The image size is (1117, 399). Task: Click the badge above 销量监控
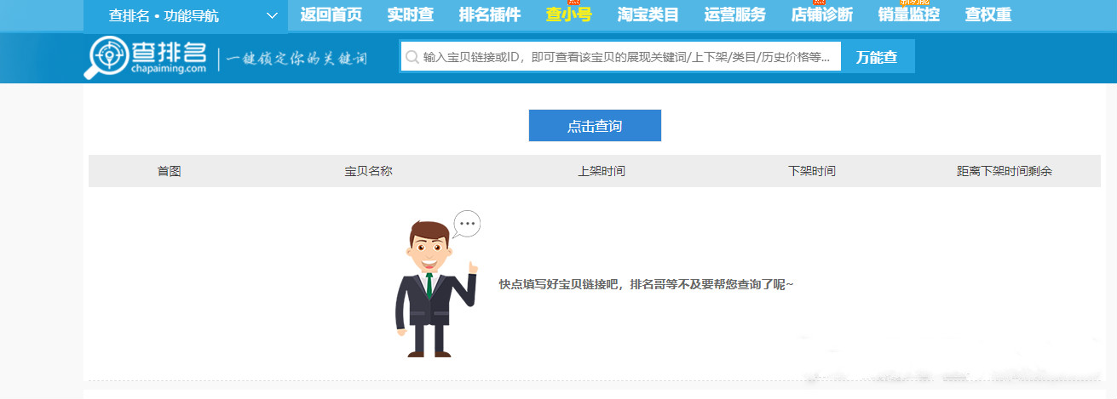point(913,3)
